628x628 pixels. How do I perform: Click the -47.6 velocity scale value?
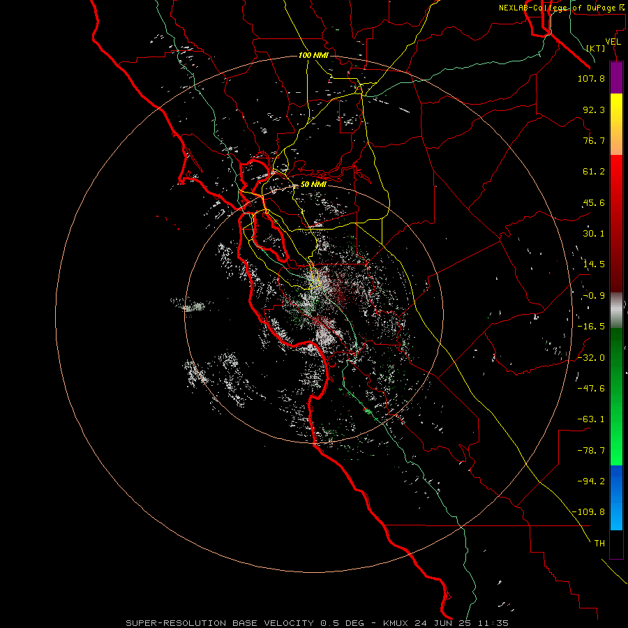[x=591, y=389]
